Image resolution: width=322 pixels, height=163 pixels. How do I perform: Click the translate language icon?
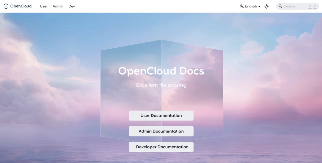pyautogui.click(x=242, y=6)
